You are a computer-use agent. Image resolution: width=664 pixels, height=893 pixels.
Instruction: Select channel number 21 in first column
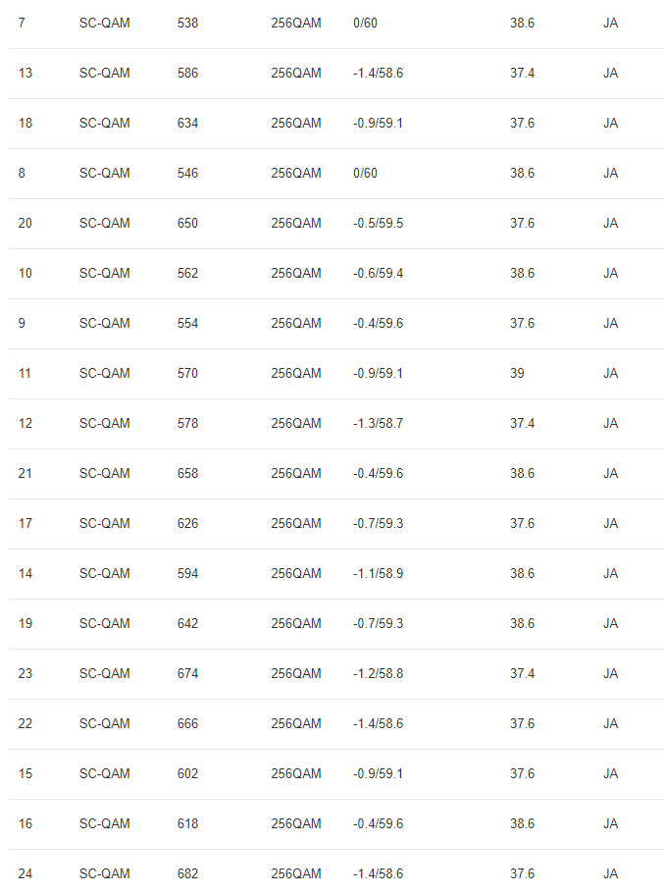coord(26,473)
